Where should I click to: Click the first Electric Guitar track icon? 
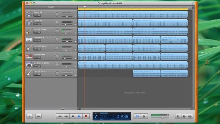(29, 48)
